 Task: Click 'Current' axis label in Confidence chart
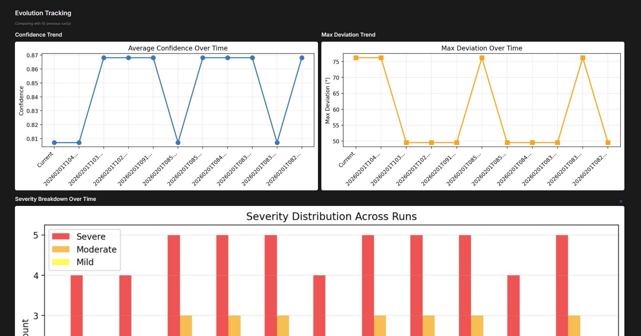pos(45,159)
